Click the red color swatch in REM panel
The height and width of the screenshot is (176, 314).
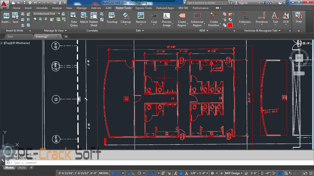230,25
